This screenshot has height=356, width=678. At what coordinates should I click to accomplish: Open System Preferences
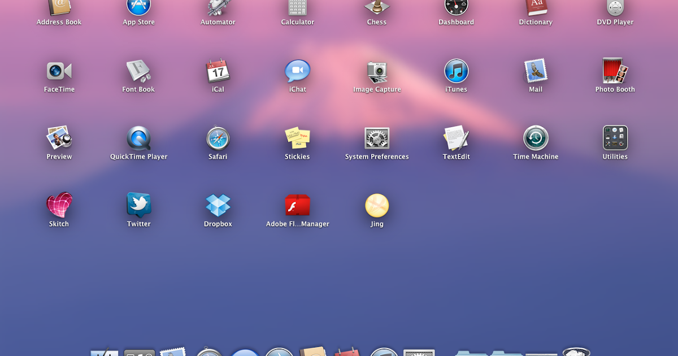pos(377,138)
